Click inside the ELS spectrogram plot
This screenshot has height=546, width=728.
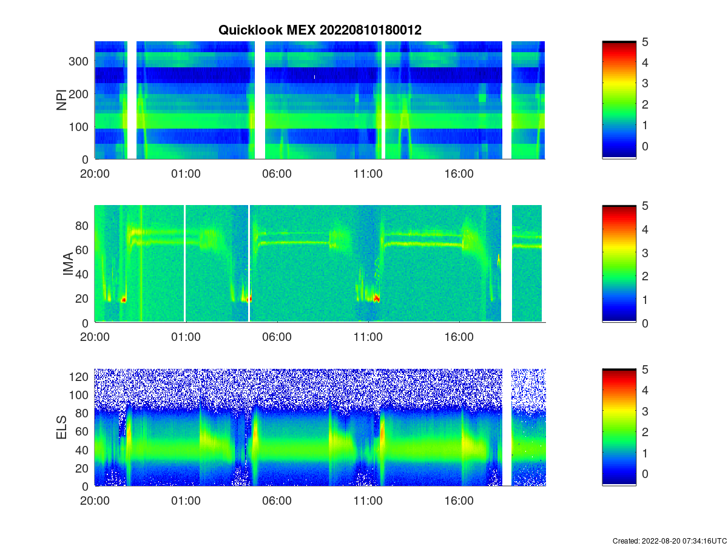(320, 427)
